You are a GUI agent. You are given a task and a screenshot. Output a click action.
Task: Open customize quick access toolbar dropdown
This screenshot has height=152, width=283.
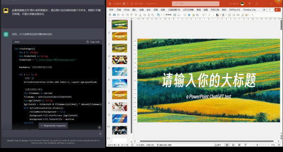click(x=253, y=15)
